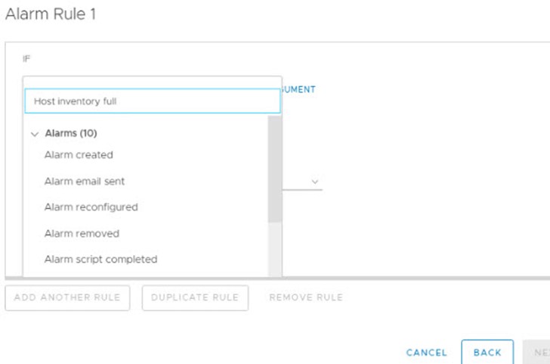The width and height of the screenshot is (550, 364).
Task: Cancel the alarm rule wizard
Action: pos(427,353)
